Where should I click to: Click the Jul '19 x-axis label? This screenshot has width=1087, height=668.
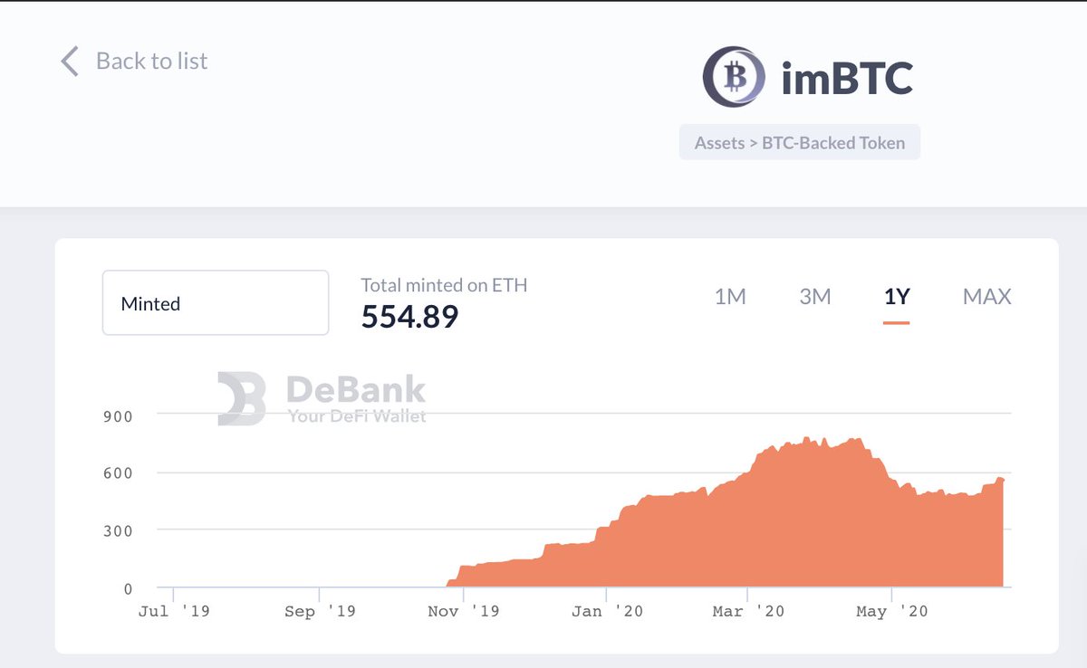(x=174, y=612)
